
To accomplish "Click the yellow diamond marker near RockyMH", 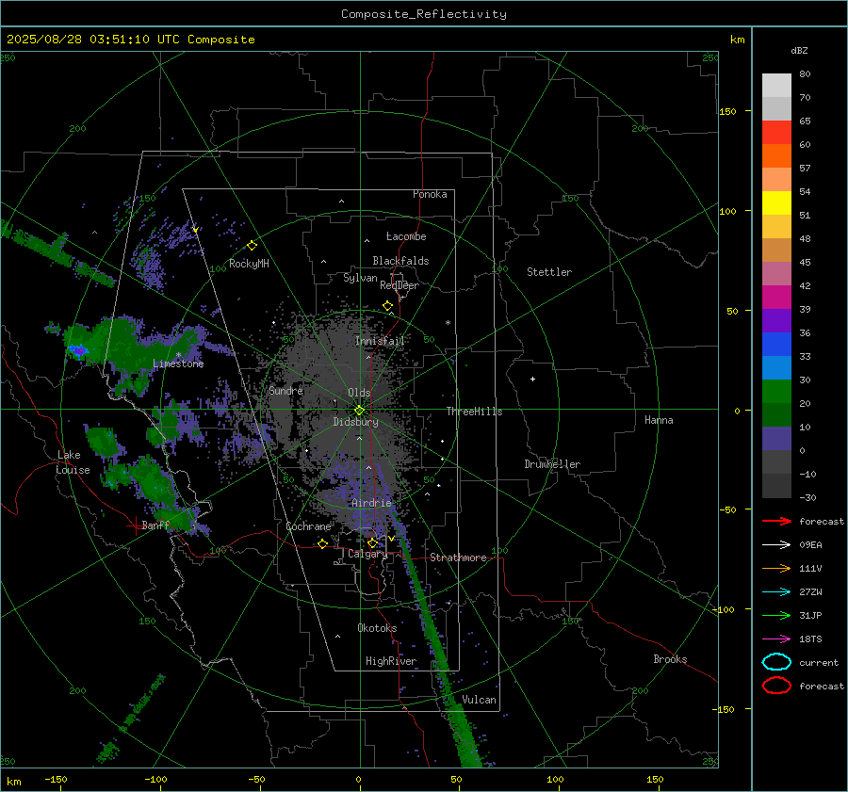I will (252, 246).
